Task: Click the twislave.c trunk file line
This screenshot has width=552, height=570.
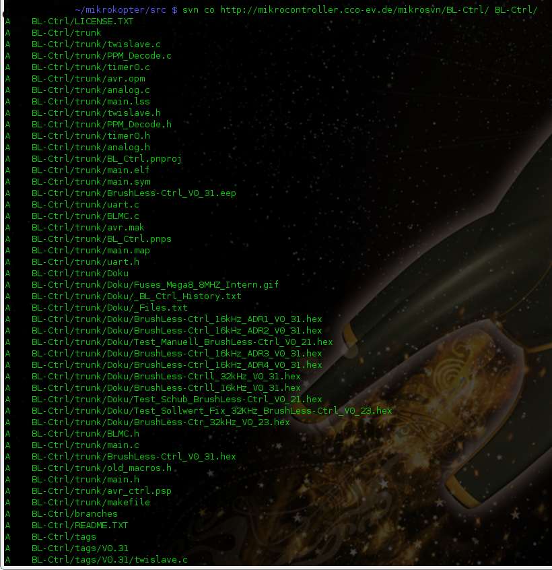Action: (96, 44)
